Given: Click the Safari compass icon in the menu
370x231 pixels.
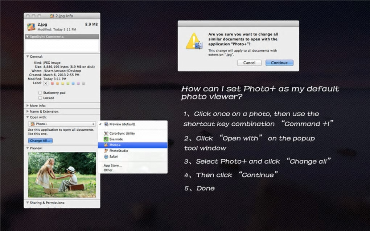Looking at the screenshot, I should click(106, 156).
